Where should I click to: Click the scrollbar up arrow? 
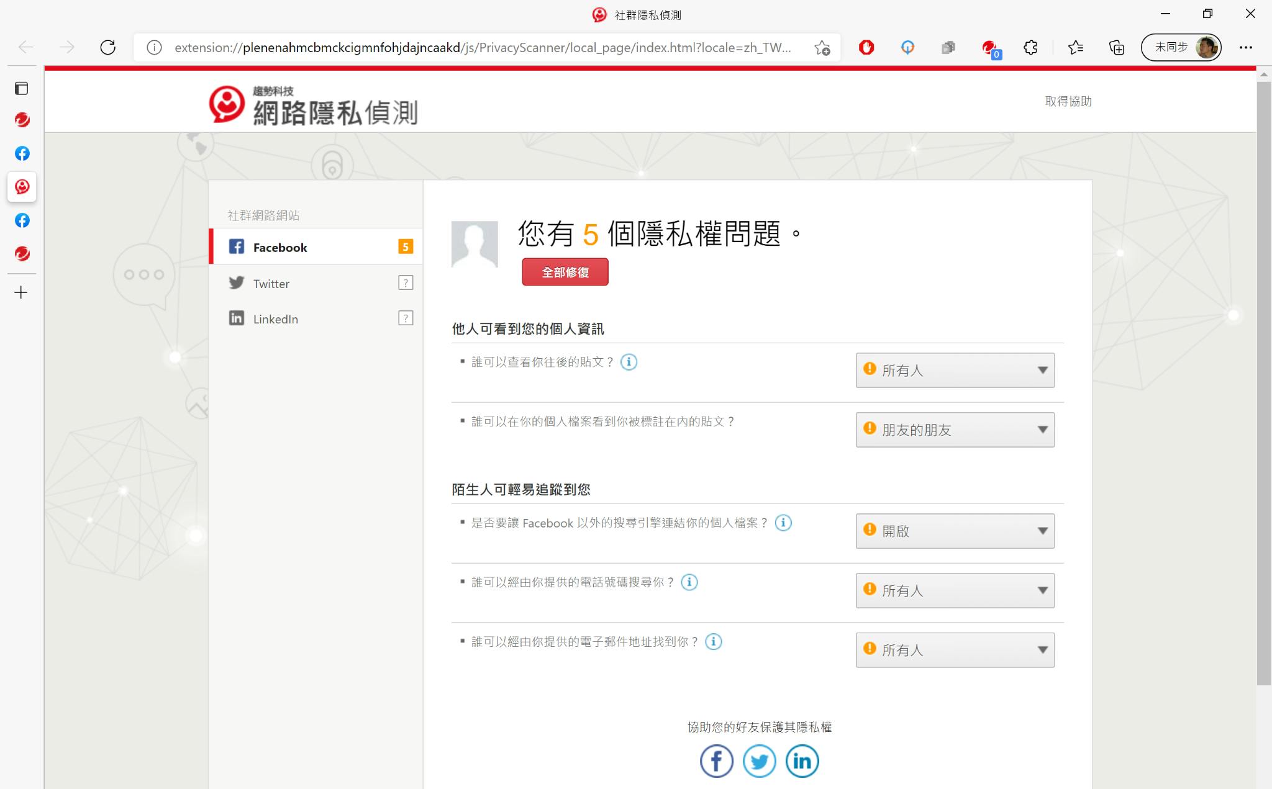click(x=1264, y=74)
